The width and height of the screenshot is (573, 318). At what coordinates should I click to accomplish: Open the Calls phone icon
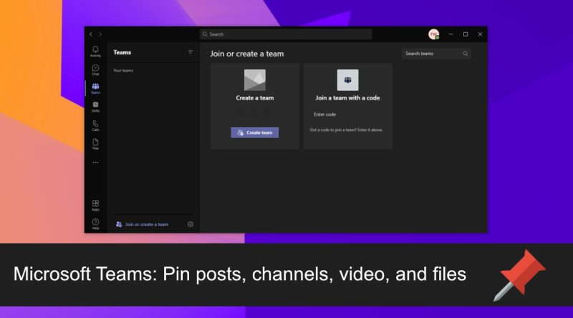tap(95, 126)
